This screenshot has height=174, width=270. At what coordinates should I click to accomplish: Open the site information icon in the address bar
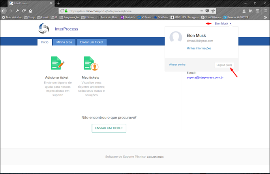point(62,11)
